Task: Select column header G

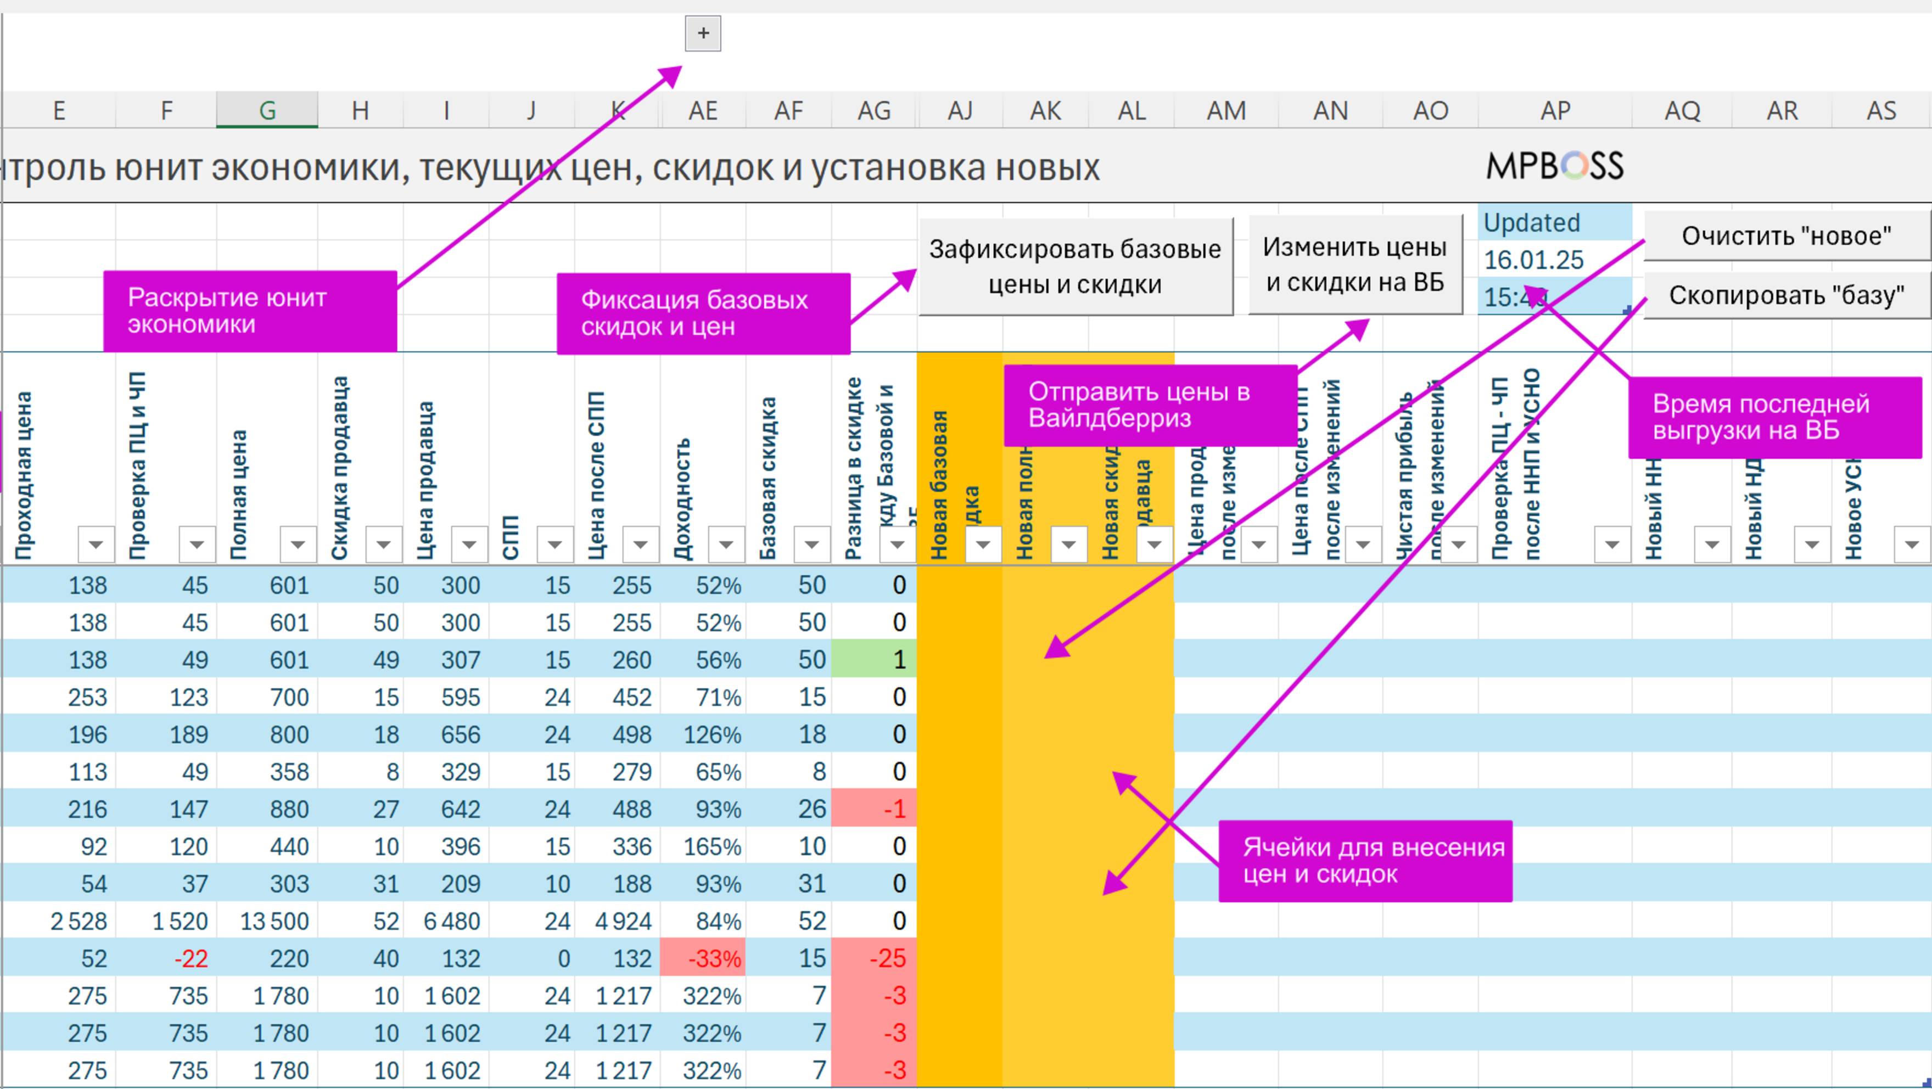Action: 267,111
